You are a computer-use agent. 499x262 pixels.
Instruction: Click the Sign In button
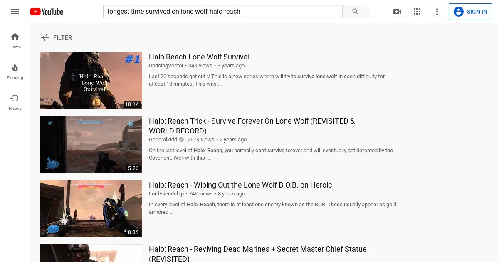click(x=470, y=12)
